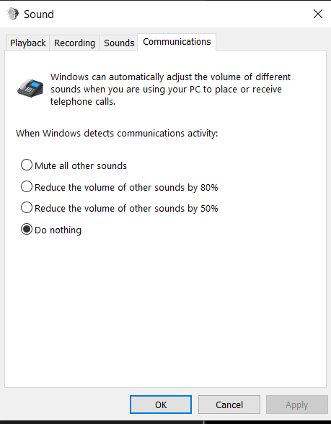Go to the Sounds tab
The image size is (331, 424).
point(119,43)
